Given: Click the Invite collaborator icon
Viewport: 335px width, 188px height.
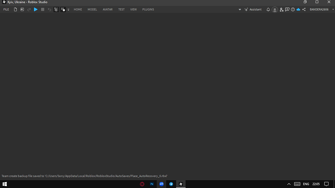Looking at the screenshot, I should (281, 9).
